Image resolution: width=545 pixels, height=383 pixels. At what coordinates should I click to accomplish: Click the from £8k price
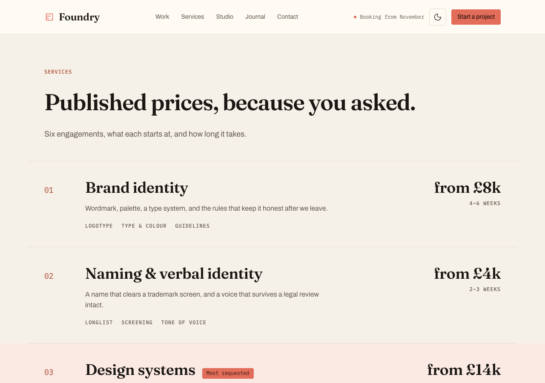point(468,188)
